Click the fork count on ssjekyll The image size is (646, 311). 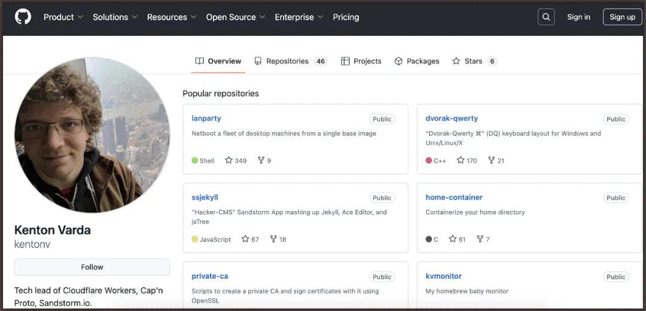(x=278, y=239)
